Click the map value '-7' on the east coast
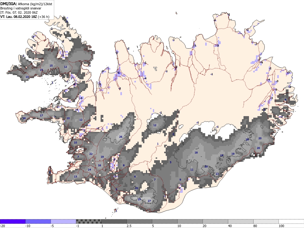This screenshot has width=304, height=228. coord(288,73)
